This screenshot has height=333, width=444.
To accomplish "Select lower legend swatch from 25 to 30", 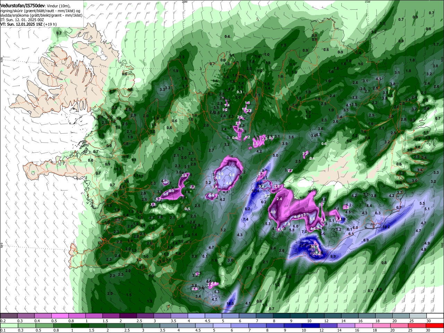I will tap(417, 326).
